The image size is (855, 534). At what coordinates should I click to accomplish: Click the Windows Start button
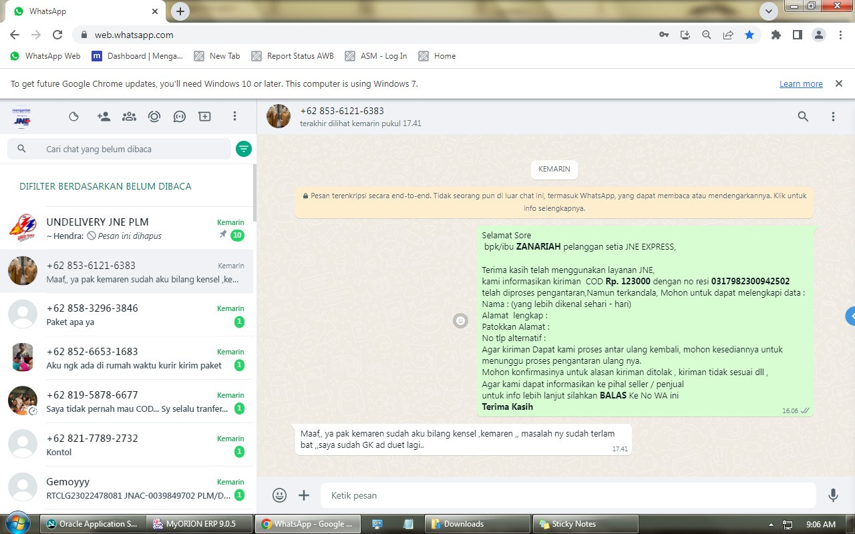point(18,523)
